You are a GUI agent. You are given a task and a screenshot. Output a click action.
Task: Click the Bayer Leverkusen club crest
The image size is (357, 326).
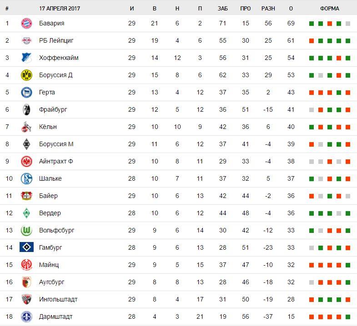click(26, 196)
